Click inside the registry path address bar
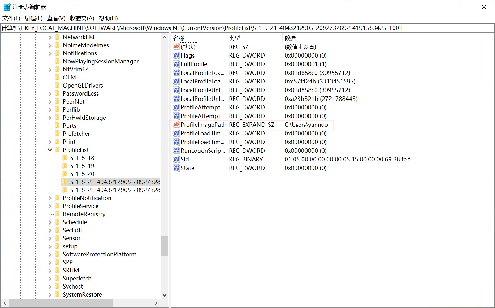 point(247,28)
